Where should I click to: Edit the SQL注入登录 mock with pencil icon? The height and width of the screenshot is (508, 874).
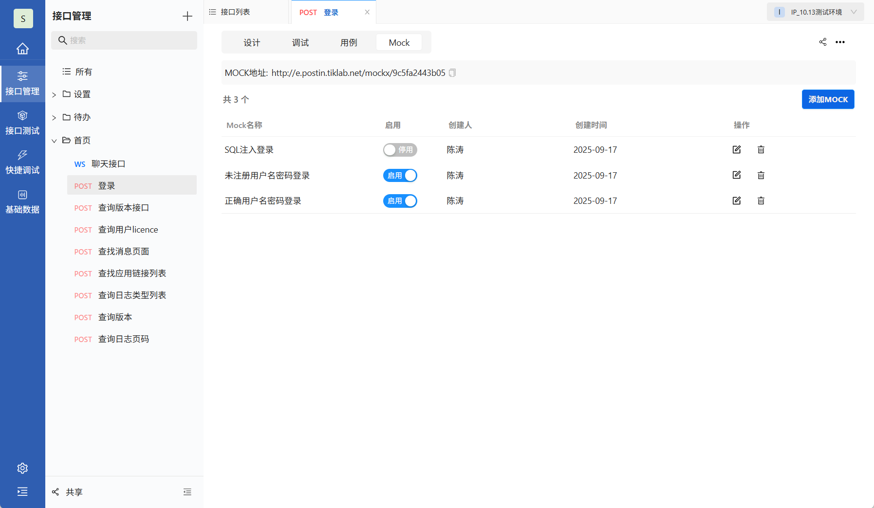(737, 149)
